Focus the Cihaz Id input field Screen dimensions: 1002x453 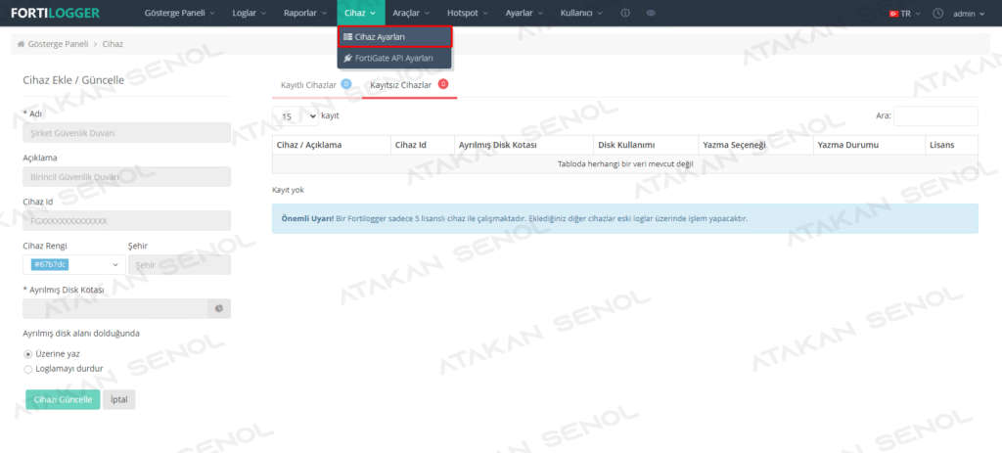[126, 220]
